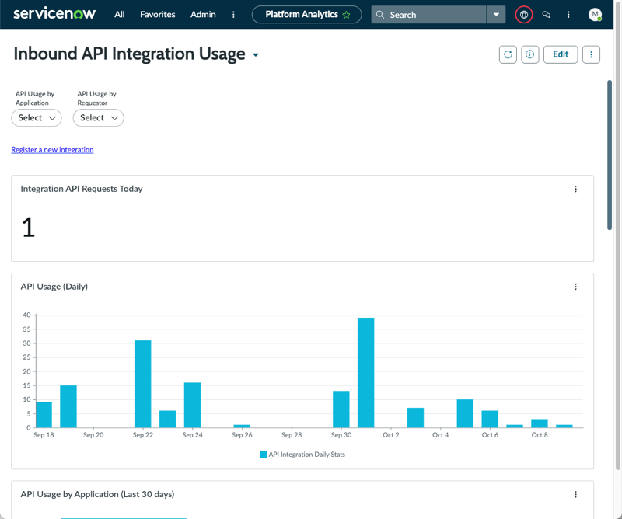Click the Sep 22 bar in chart
Screen dimensions: 622x519
[143, 384]
